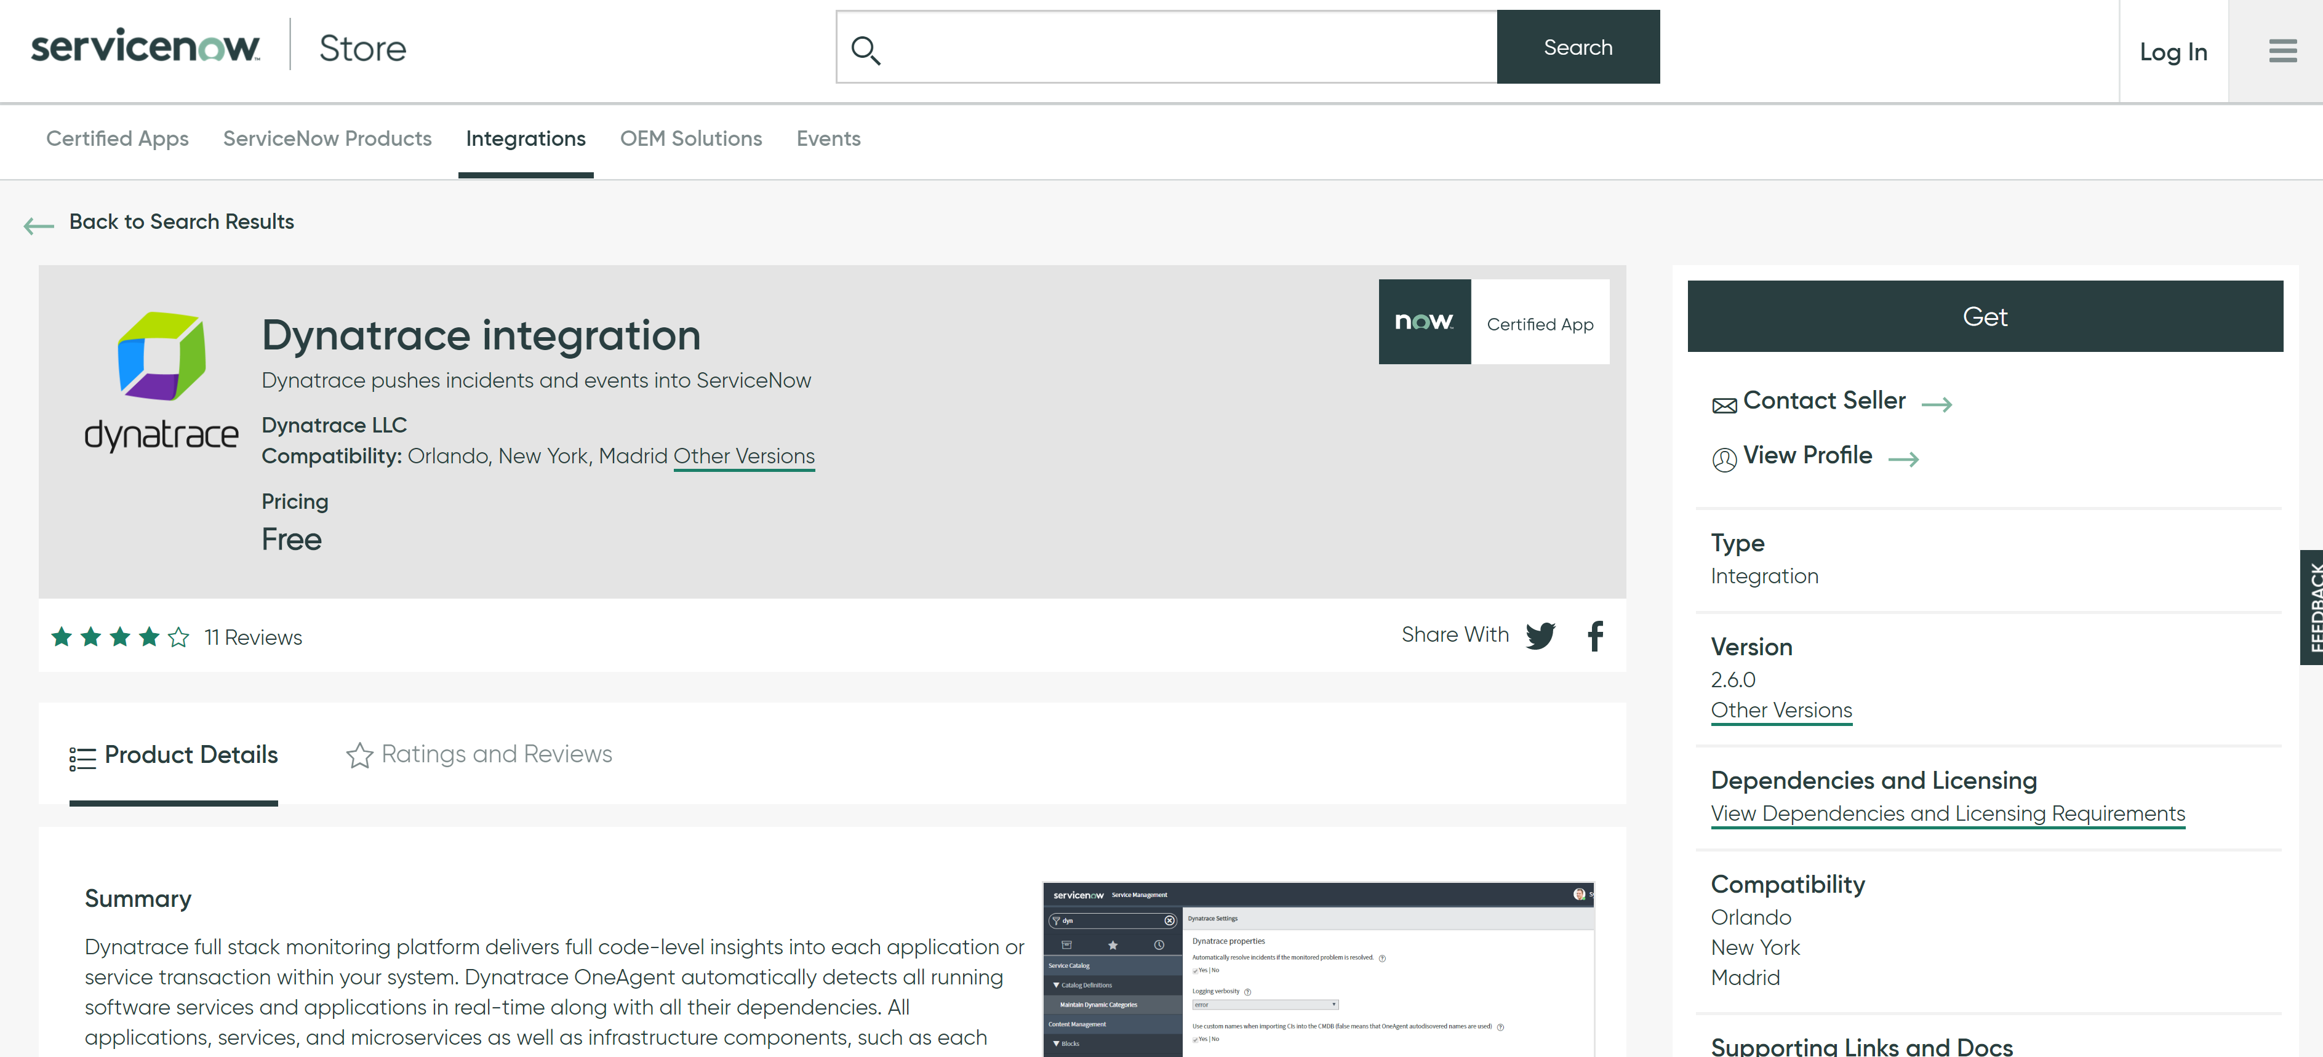Click the Contact Seller link
This screenshot has width=2323, height=1057.
pyautogui.click(x=1824, y=400)
